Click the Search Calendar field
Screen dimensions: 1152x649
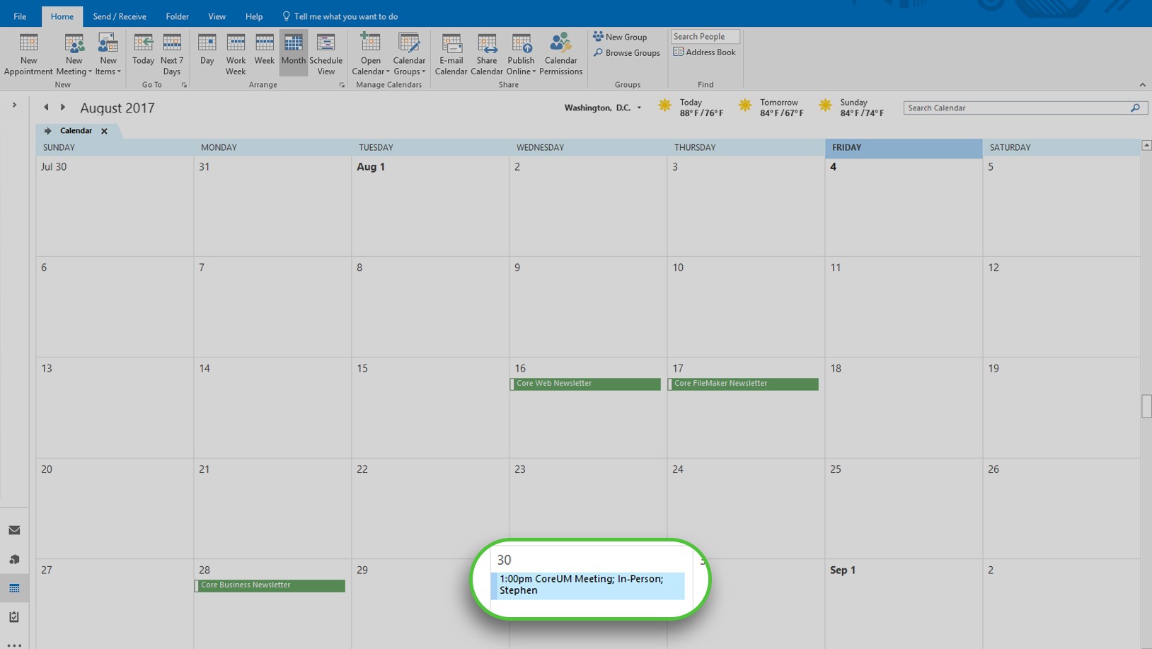tap(1016, 108)
